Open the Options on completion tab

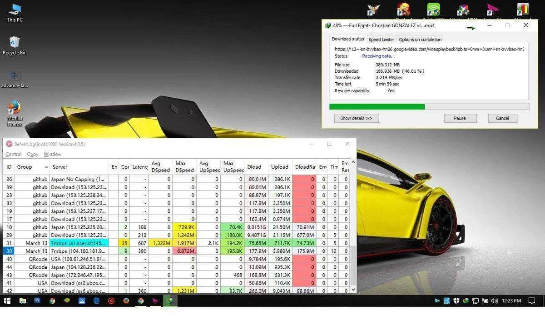pos(420,40)
